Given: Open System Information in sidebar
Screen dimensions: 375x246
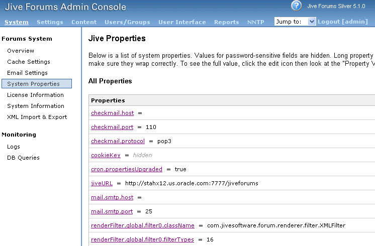Looking at the screenshot, I should click(36, 106).
